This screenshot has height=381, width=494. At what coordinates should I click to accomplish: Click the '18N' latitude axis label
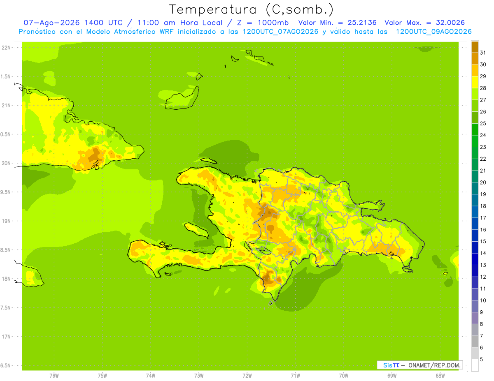click(6, 279)
